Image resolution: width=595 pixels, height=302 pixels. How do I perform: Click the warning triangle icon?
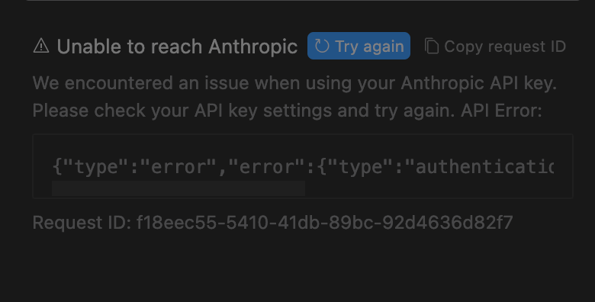coord(41,46)
